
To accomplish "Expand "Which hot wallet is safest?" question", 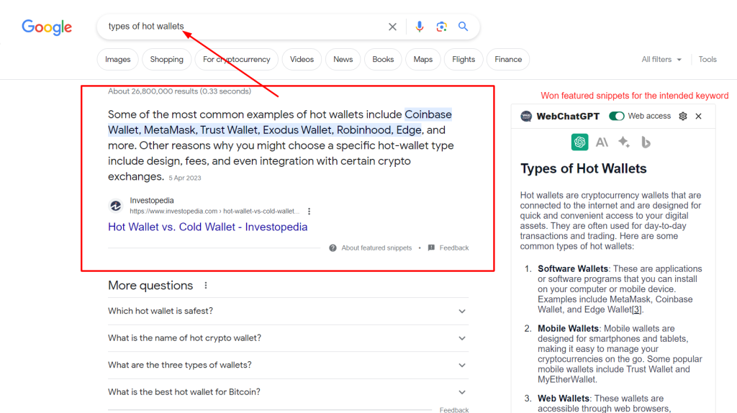I will (288, 311).
